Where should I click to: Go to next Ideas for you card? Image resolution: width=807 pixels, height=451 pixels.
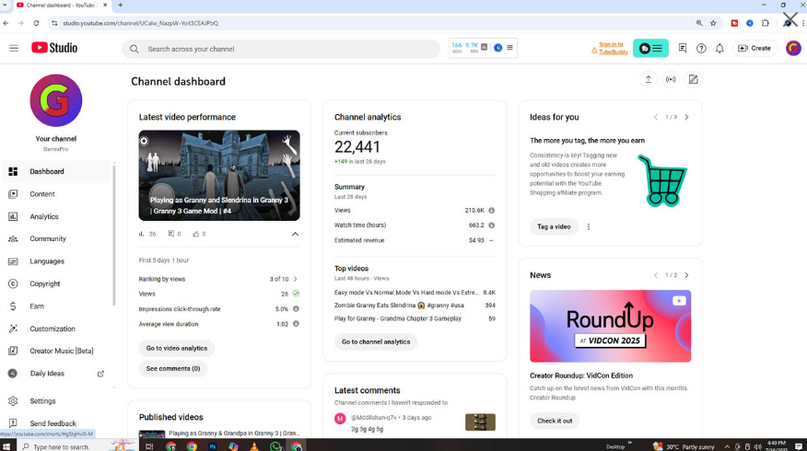(686, 118)
